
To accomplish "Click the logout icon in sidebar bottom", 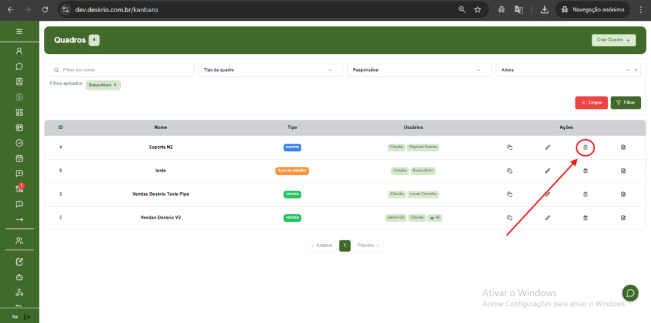I will click(27, 317).
